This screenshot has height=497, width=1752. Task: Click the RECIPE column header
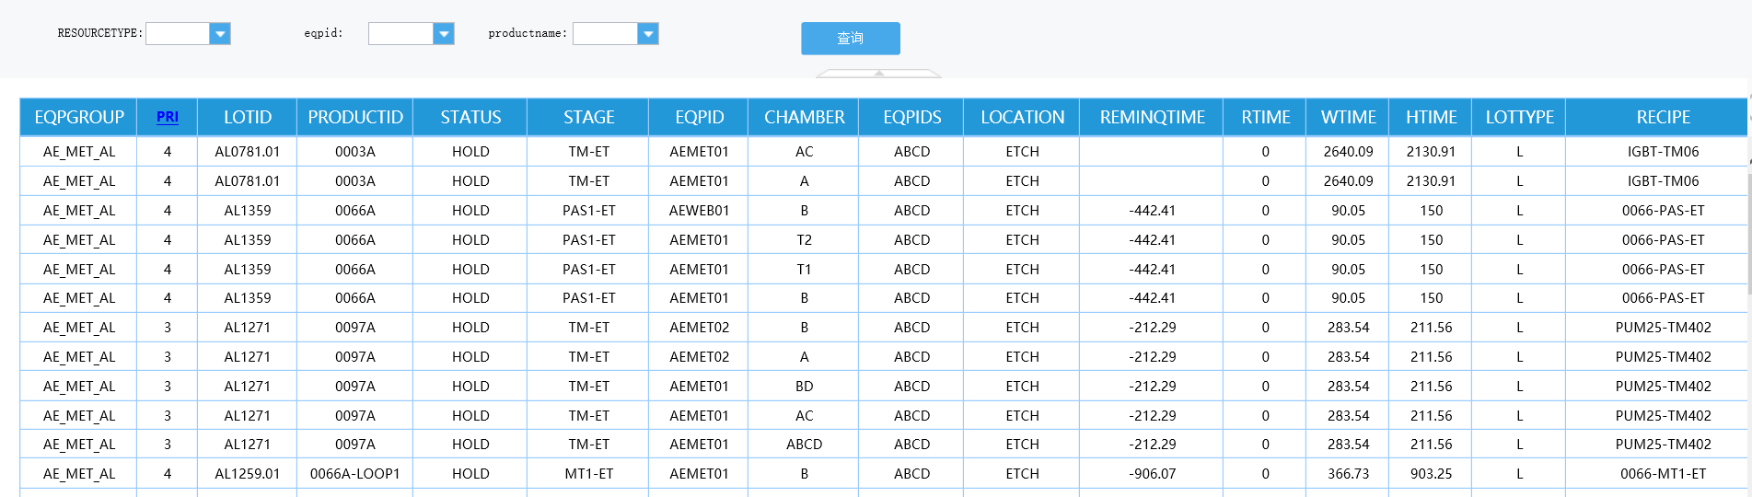tap(1663, 117)
